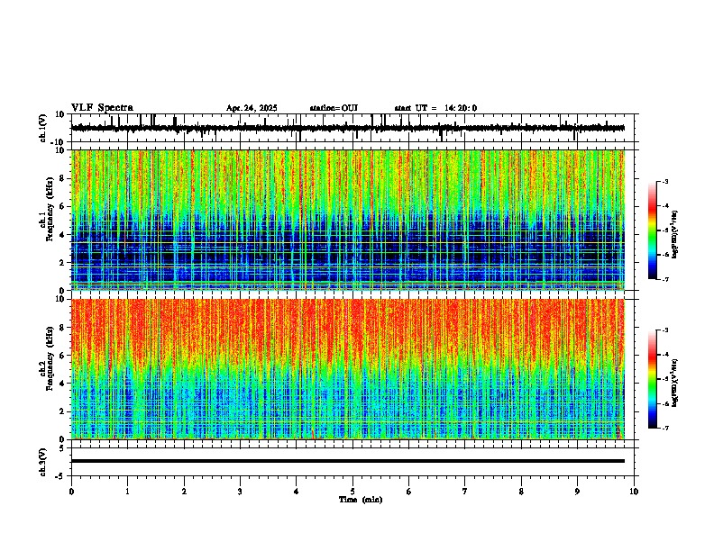
Task: Click the ch.2 color bar log(PSD) unit label
Action: pyautogui.click(x=675, y=384)
